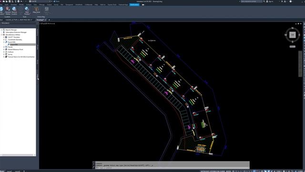The image size is (305, 172).
Task: Open the Help question mark icon
Action: pos(291,1)
